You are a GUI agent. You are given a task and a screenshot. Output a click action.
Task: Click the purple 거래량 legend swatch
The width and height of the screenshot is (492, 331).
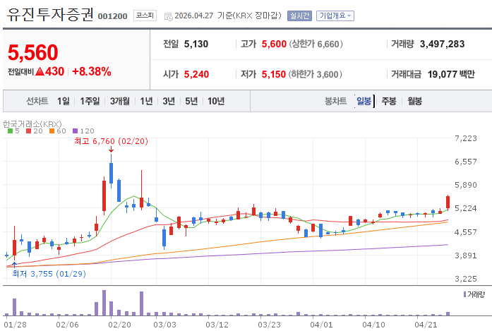[464, 294]
